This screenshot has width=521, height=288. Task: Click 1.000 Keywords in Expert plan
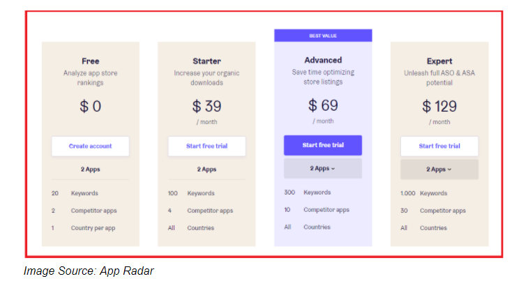tap(423, 193)
